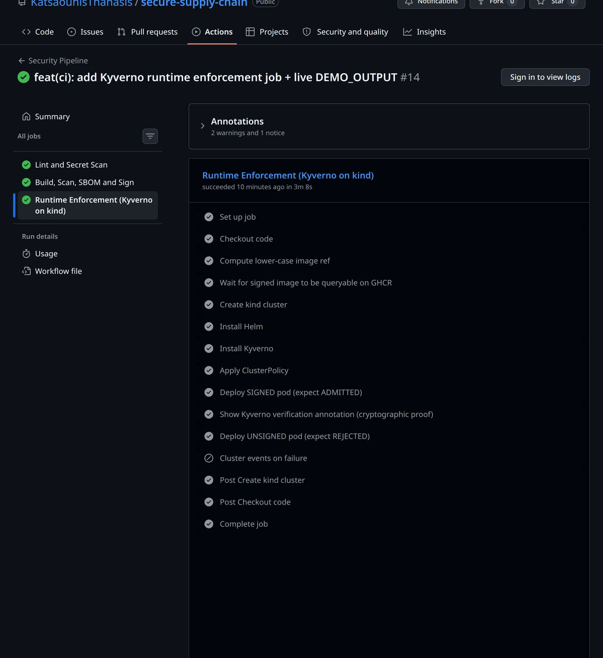Click the Summary home icon
The width and height of the screenshot is (603, 658).
pyautogui.click(x=26, y=116)
